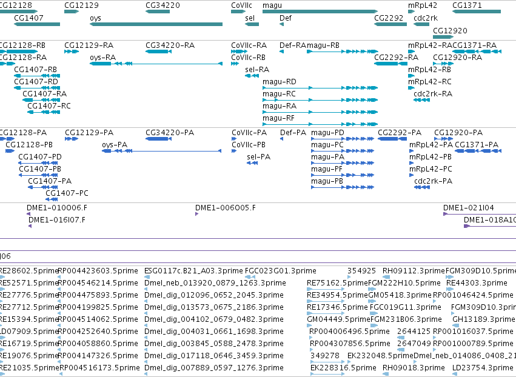Screen dimensions: 516x377
Task: Select the CG34220 gene bar
Action: pos(158,12)
